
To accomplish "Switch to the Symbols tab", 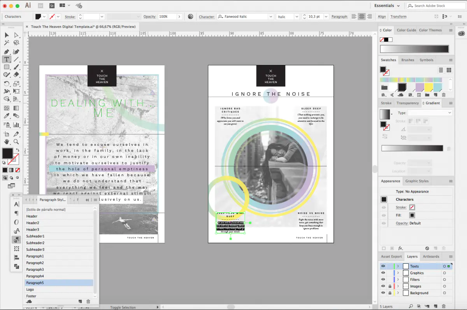I will pyautogui.click(x=426, y=60).
